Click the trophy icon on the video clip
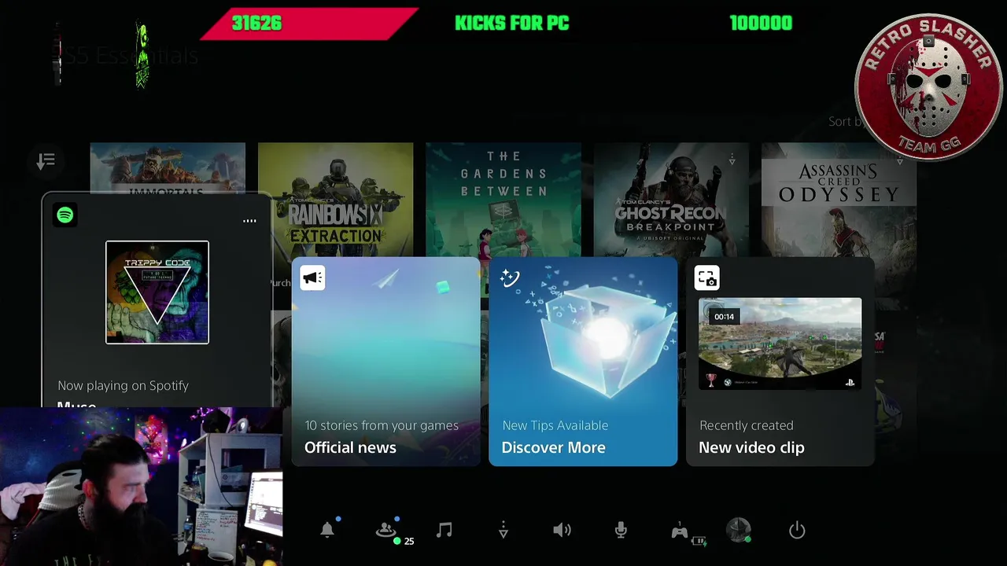The image size is (1007, 566). pos(710,380)
